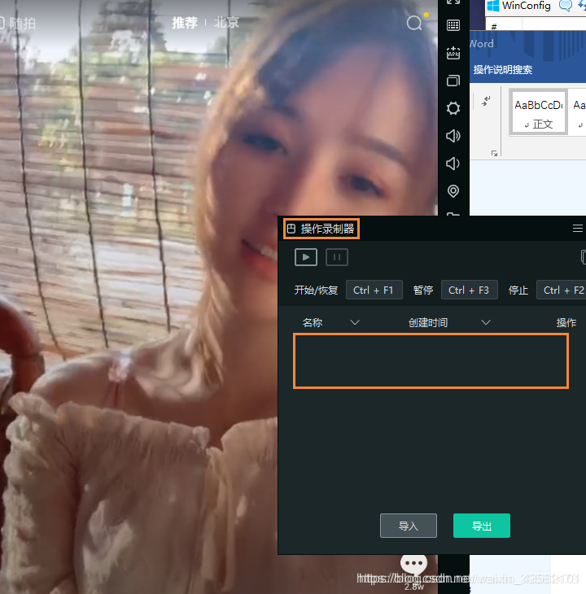The image size is (586, 594).
Task: Open the emulator keyboard mapping icon
Action: [x=453, y=25]
